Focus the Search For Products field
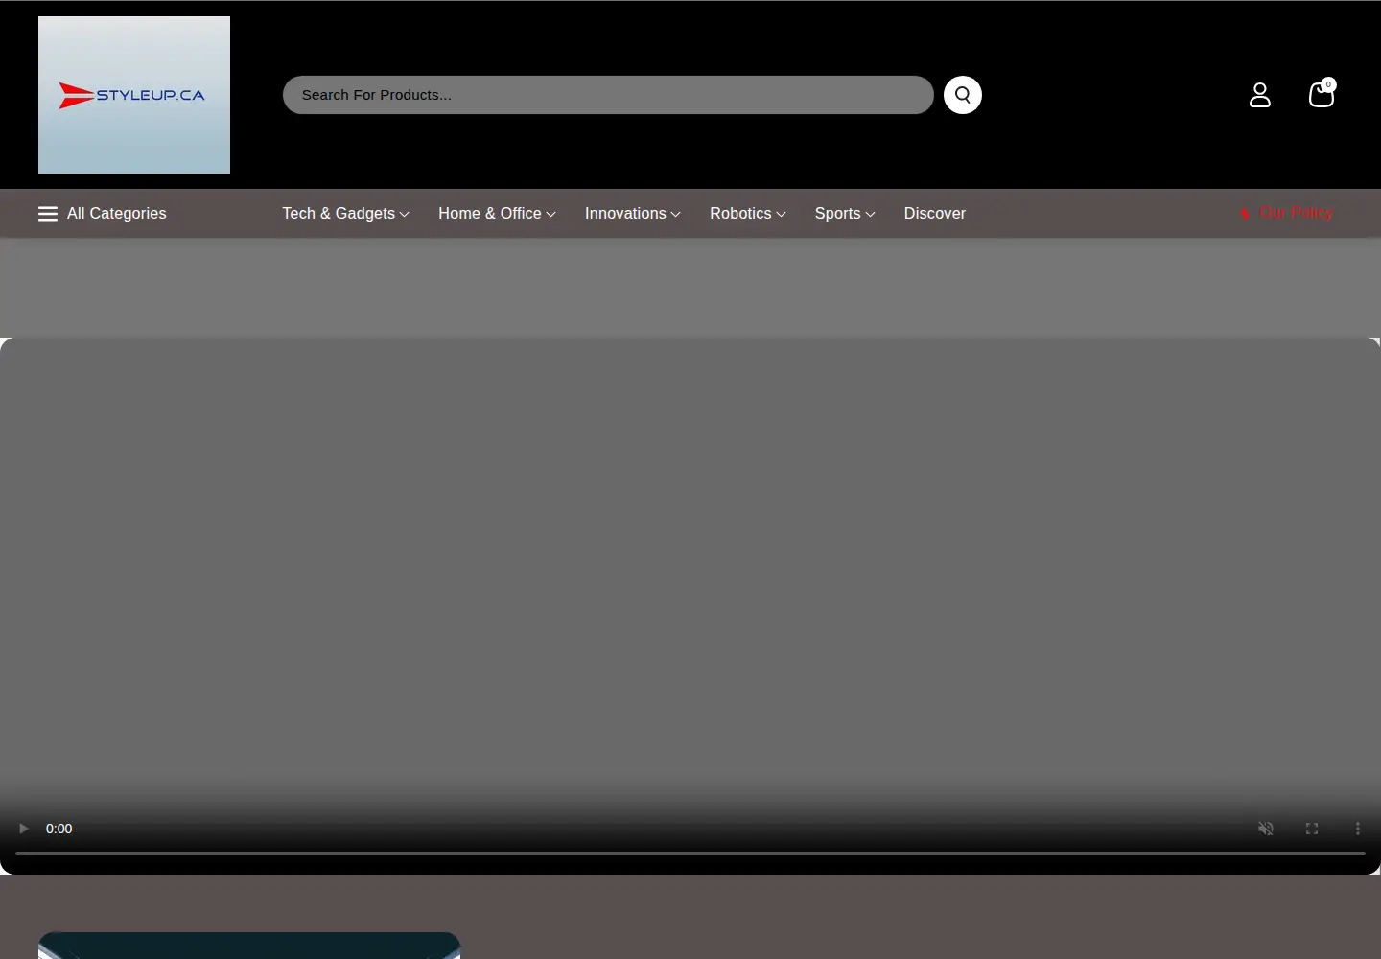This screenshot has height=959, width=1381. click(608, 95)
